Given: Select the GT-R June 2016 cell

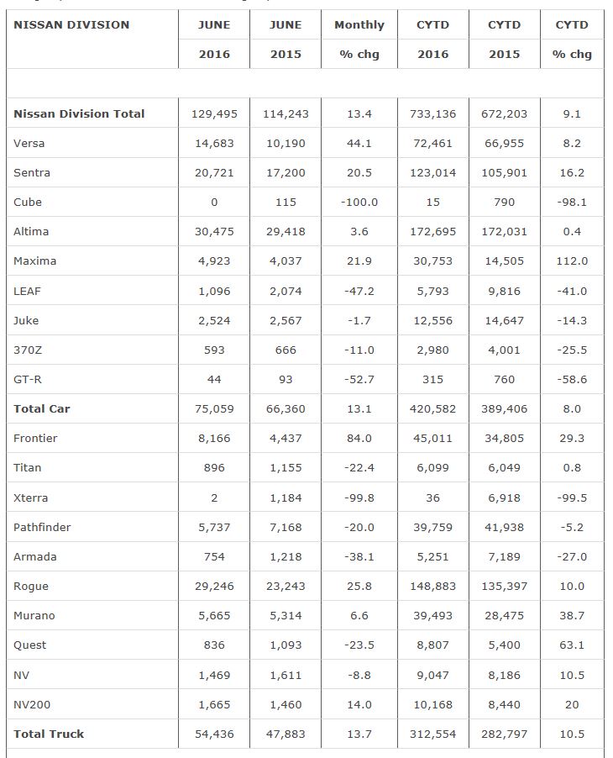Looking at the screenshot, I should click(x=214, y=379).
